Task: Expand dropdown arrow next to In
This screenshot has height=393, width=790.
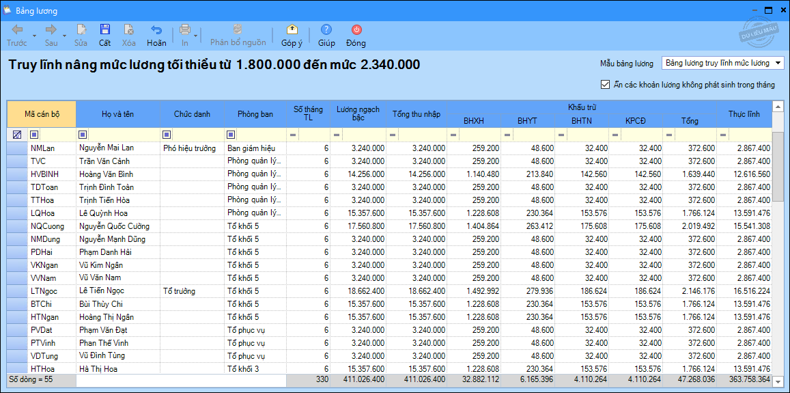Action: pyautogui.click(x=195, y=36)
